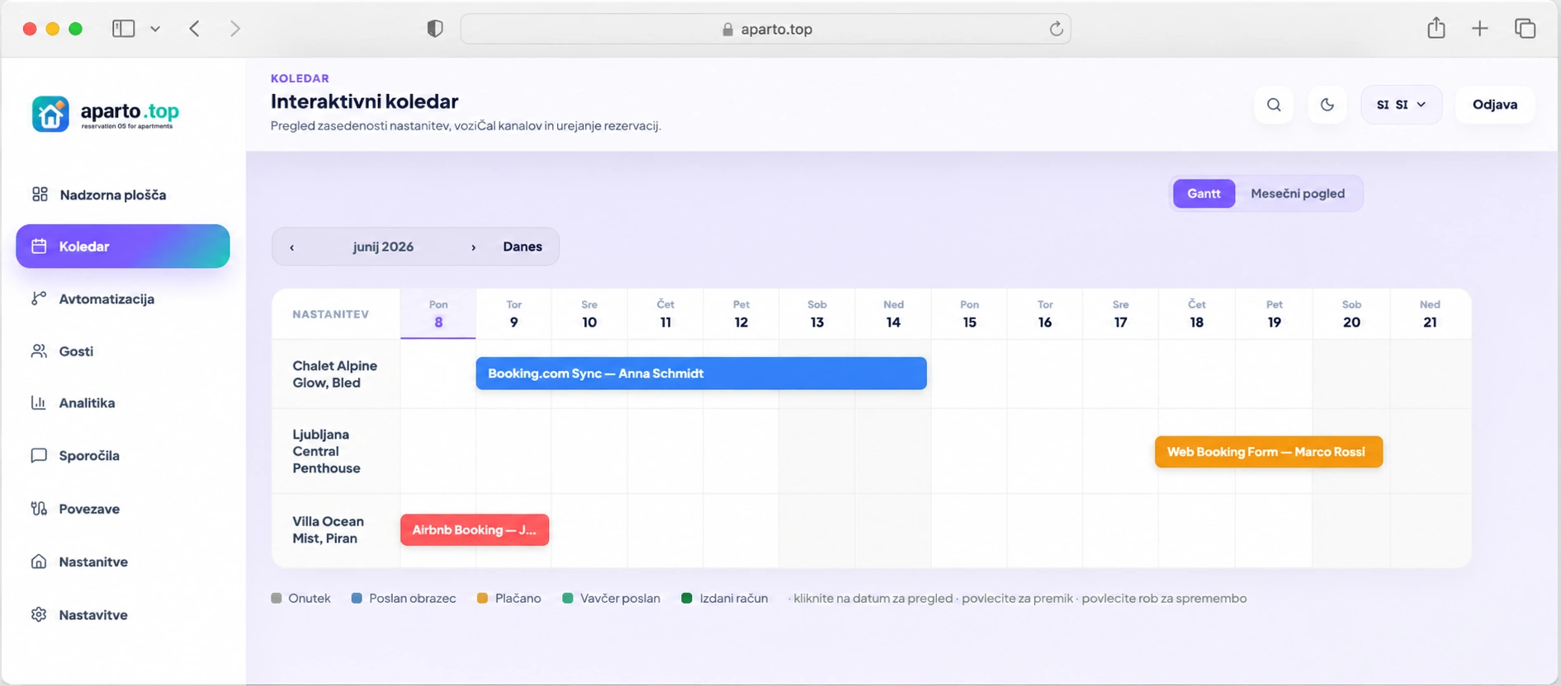This screenshot has height=686, width=1561.
Task: Click junij 2026 month label
Action: [x=383, y=247]
